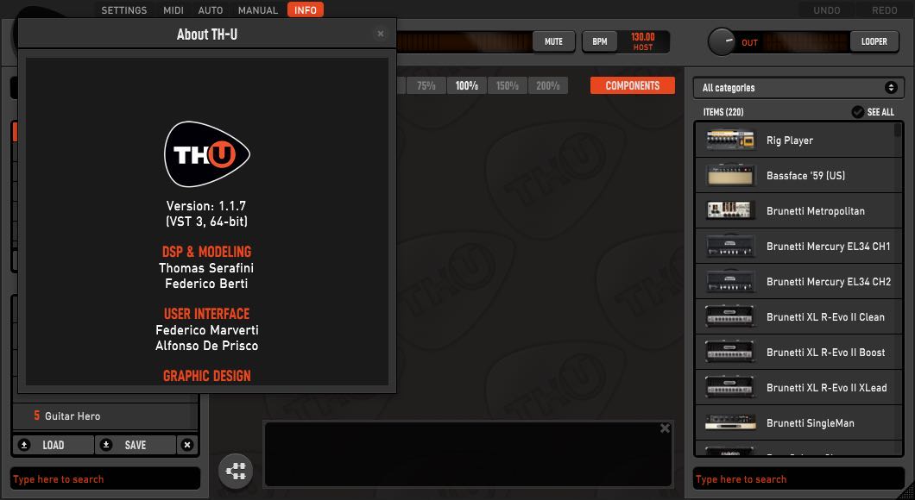Click the highlighted INFO menu item

(x=306, y=9)
